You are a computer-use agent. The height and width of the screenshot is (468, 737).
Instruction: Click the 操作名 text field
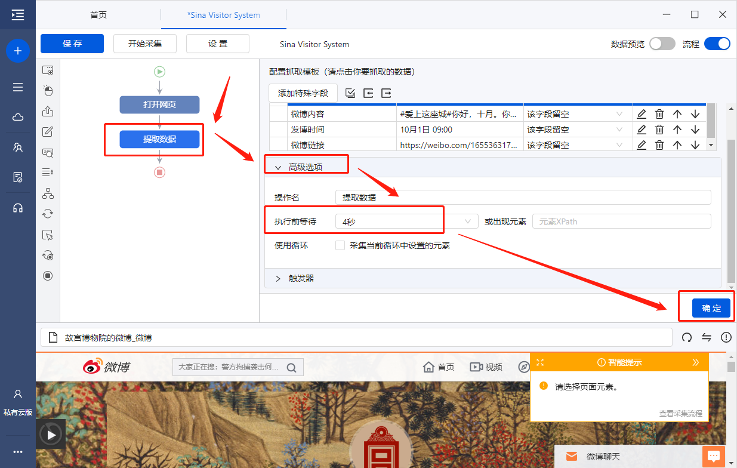523,198
